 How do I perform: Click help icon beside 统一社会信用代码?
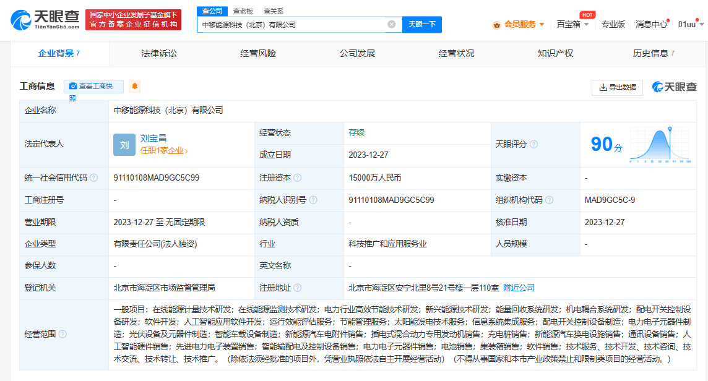pos(94,178)
